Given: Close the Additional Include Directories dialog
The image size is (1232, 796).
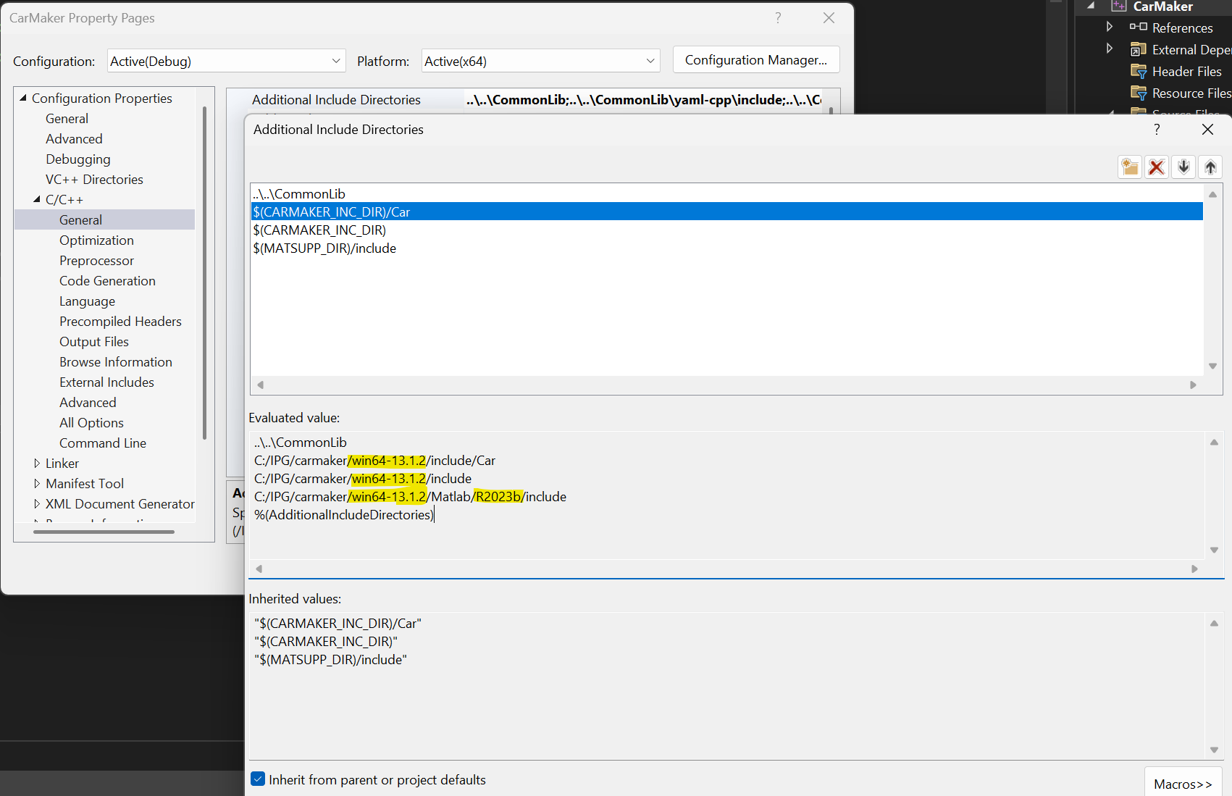Looking at the screenshot, I should pyautogui.click(x=1207, y=130).
